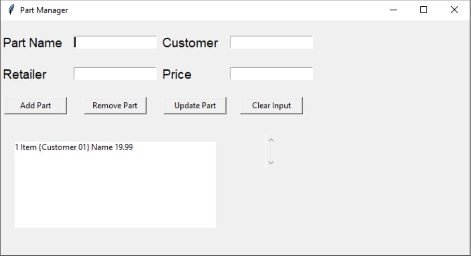The width and height of the screenshot is (471, 256).
Task: Focus the Price input field
Action: click(x=271, y=74)
